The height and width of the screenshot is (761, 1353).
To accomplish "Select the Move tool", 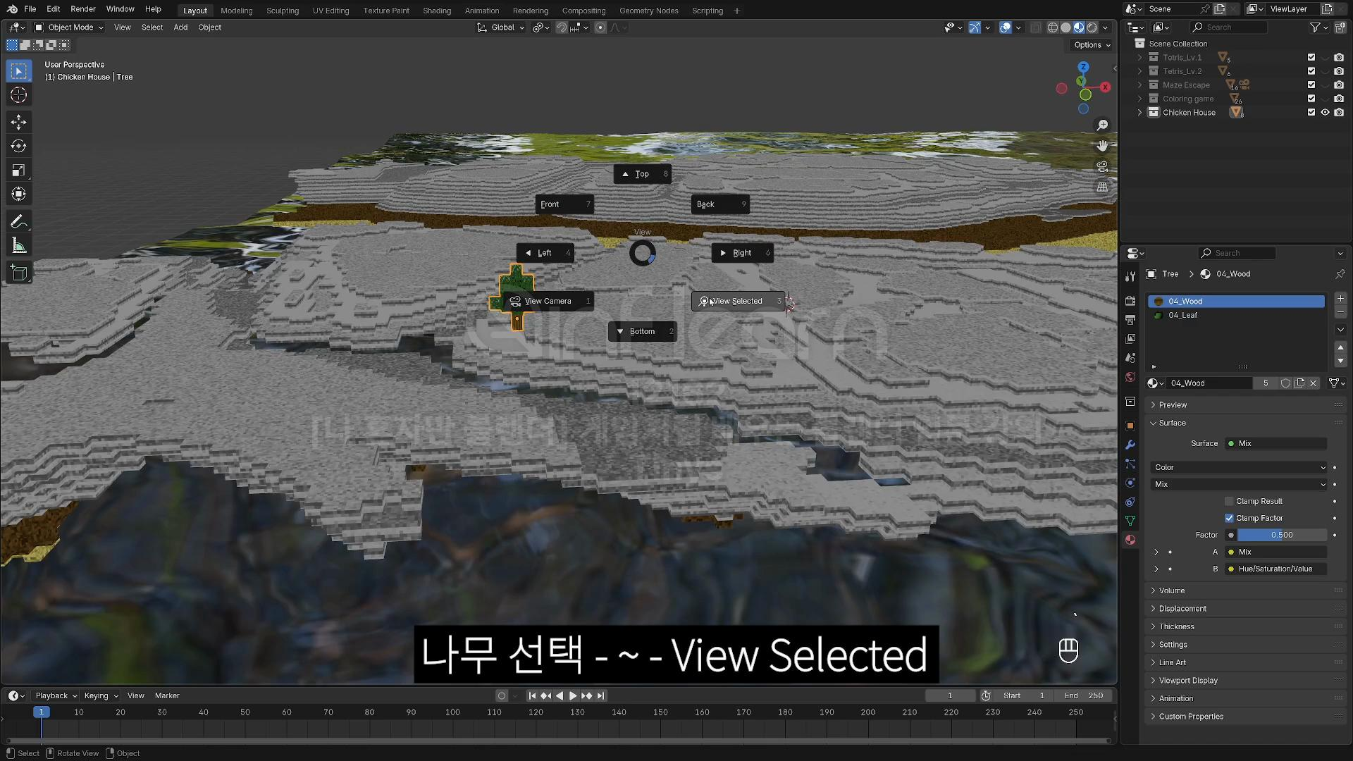I will coord(19,122).
